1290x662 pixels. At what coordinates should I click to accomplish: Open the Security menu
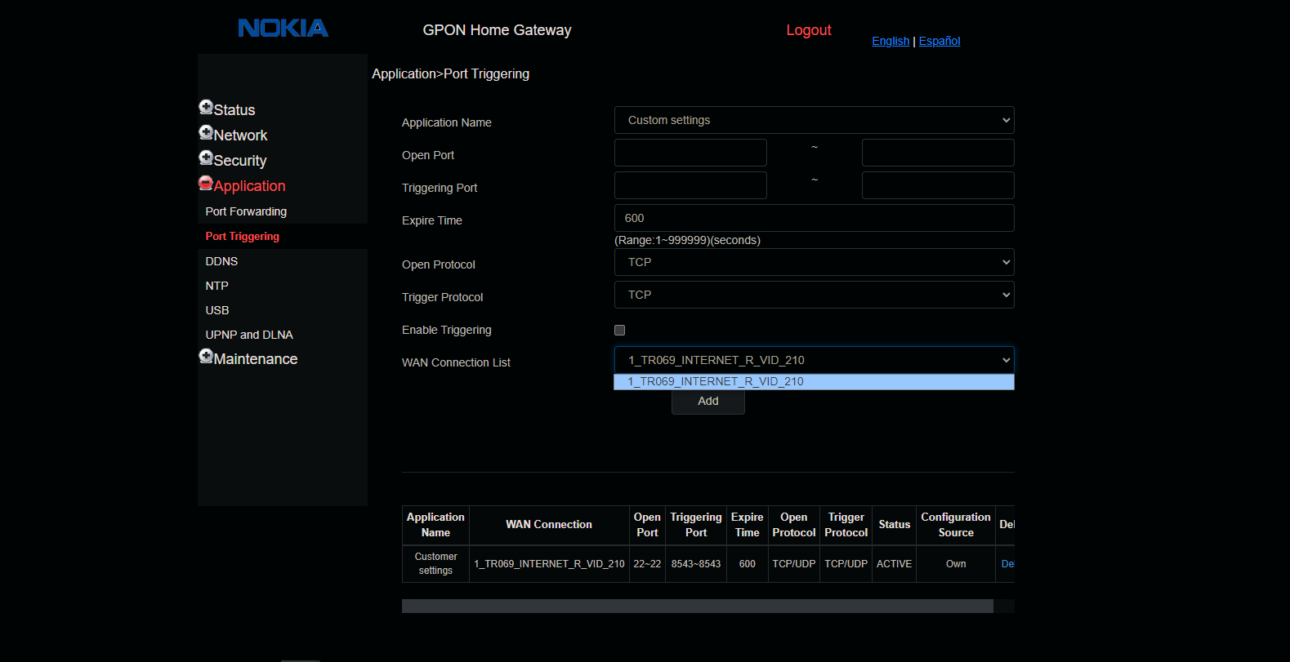[x=240, y=161]
